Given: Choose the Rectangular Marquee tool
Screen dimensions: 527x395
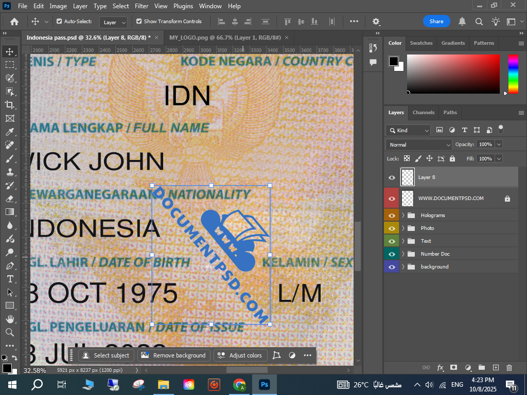Looking at the screenshot, I should [10, 65].
